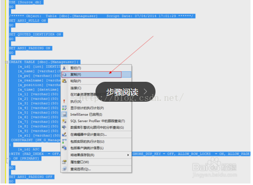The image size is (253, 185).
Task: Click the Copy icon beside 复制(Y)
Action: click(64, 74)
